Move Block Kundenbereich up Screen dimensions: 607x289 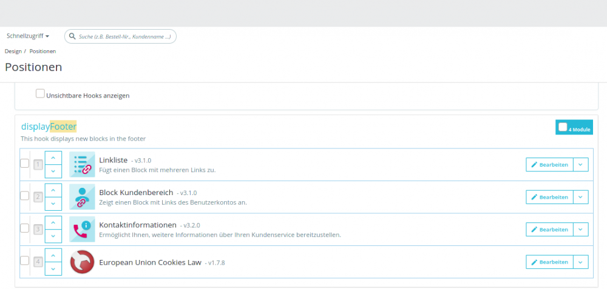(x=53, y=190)
